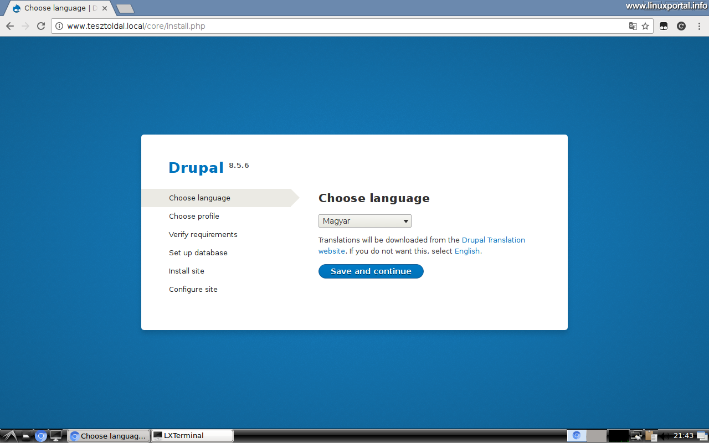Viewport: 709px width, 443px height.
Task: Close the Choose language browser tab
Action: tap(105, 8)
